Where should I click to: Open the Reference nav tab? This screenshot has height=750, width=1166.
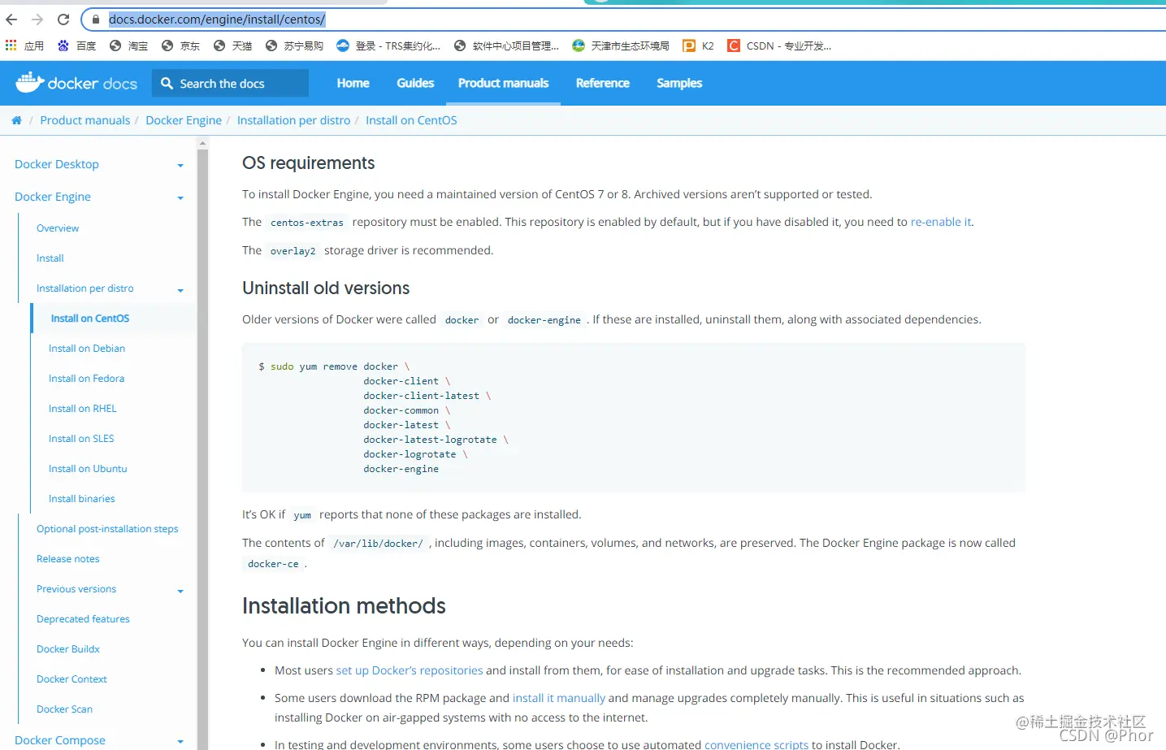pos(603,83)
